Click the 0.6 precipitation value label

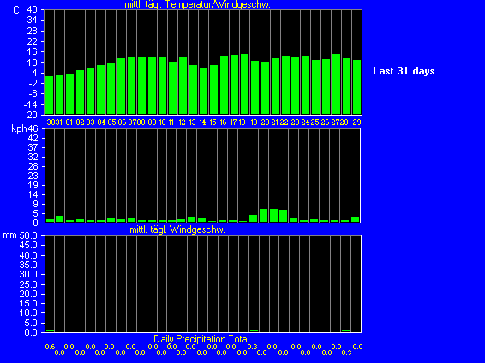50,347
